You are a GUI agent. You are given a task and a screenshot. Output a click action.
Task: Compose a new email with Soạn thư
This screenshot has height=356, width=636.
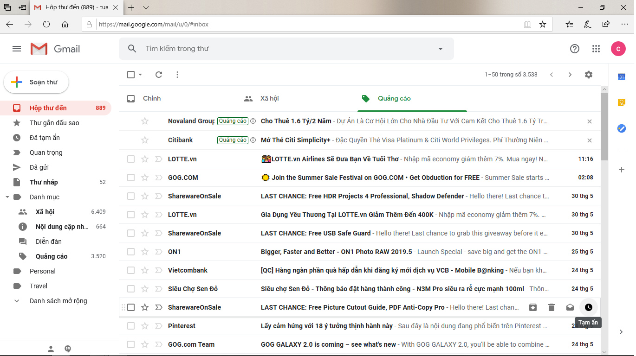click(x=36, y=82)
